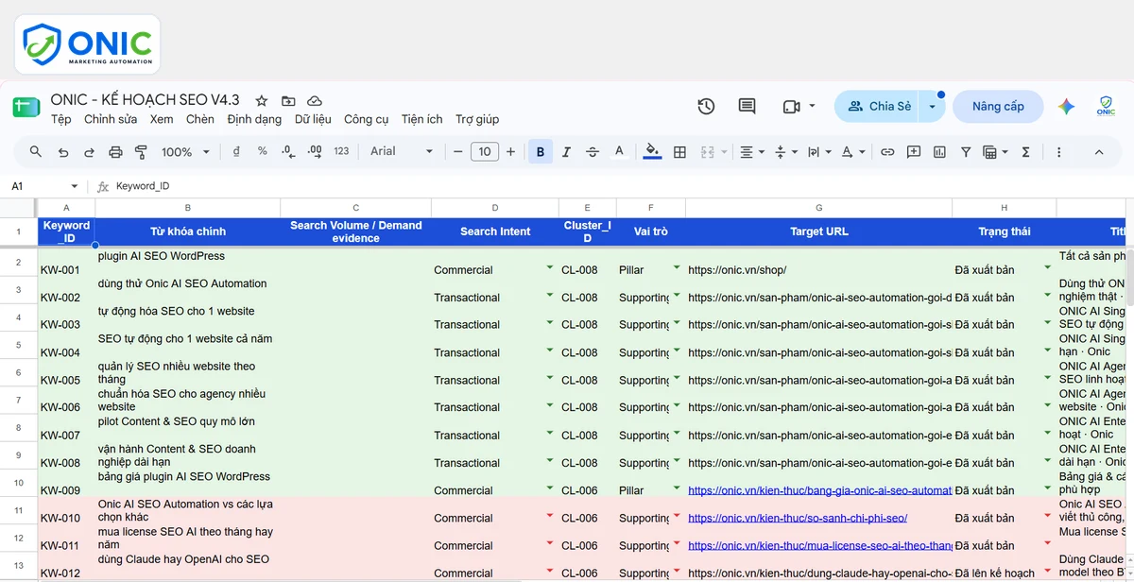Toggle italic formatting
Image resolution: width=1134 pixels, height=582 pixels.
click(566, 151)
